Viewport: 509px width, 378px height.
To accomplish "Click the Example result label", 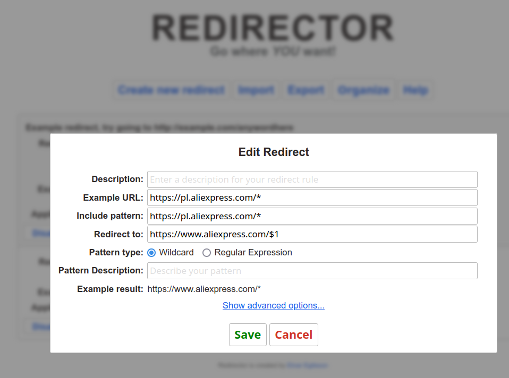I will point(110,289).
